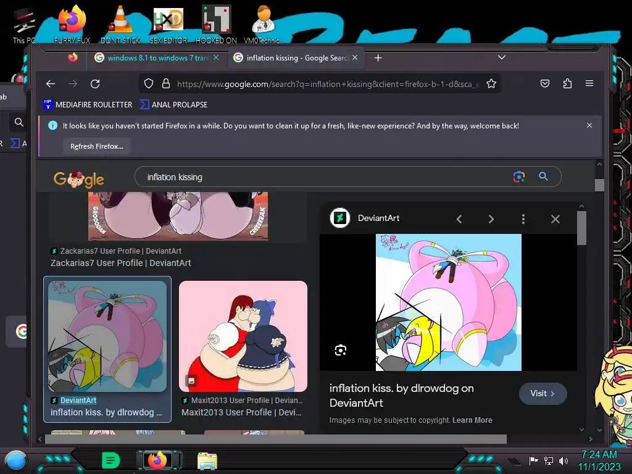The image size is (632, 474).
Task: Click the Google logo doodle
Action: (78, 178)
